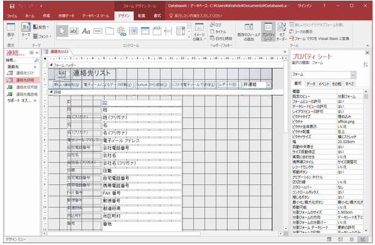Convert form macros to Visual Basic

(x=319, y=38)
